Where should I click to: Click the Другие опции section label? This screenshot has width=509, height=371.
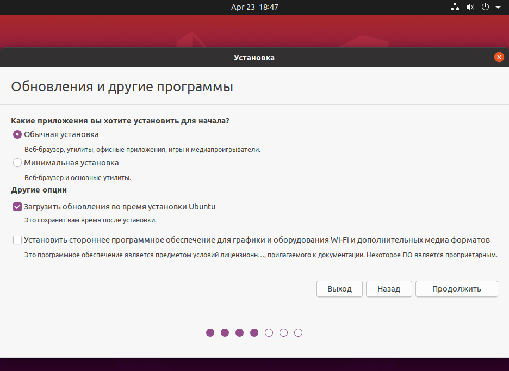point(39,190)
